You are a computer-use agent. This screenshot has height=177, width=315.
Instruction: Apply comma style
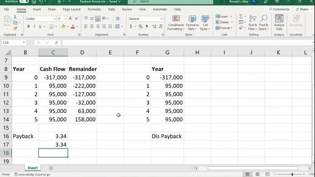click(147, 27)
